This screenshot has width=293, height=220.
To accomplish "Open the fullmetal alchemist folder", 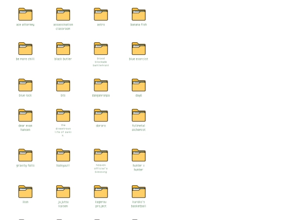I will coord(139,115).
